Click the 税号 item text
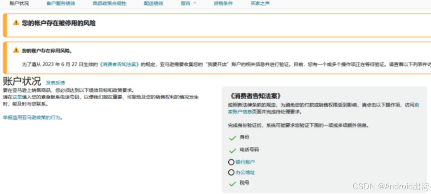 point(244,182)
